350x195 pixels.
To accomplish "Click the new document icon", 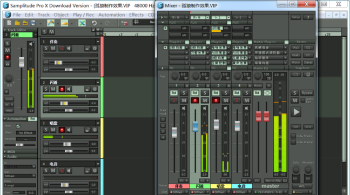I will click(x=9, y=23).
